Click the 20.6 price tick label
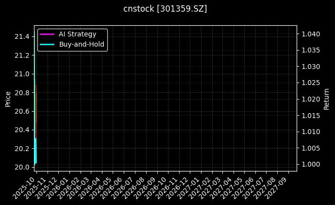Image resolution: width=335 pixels, height=205 pixels. [22, 111]
